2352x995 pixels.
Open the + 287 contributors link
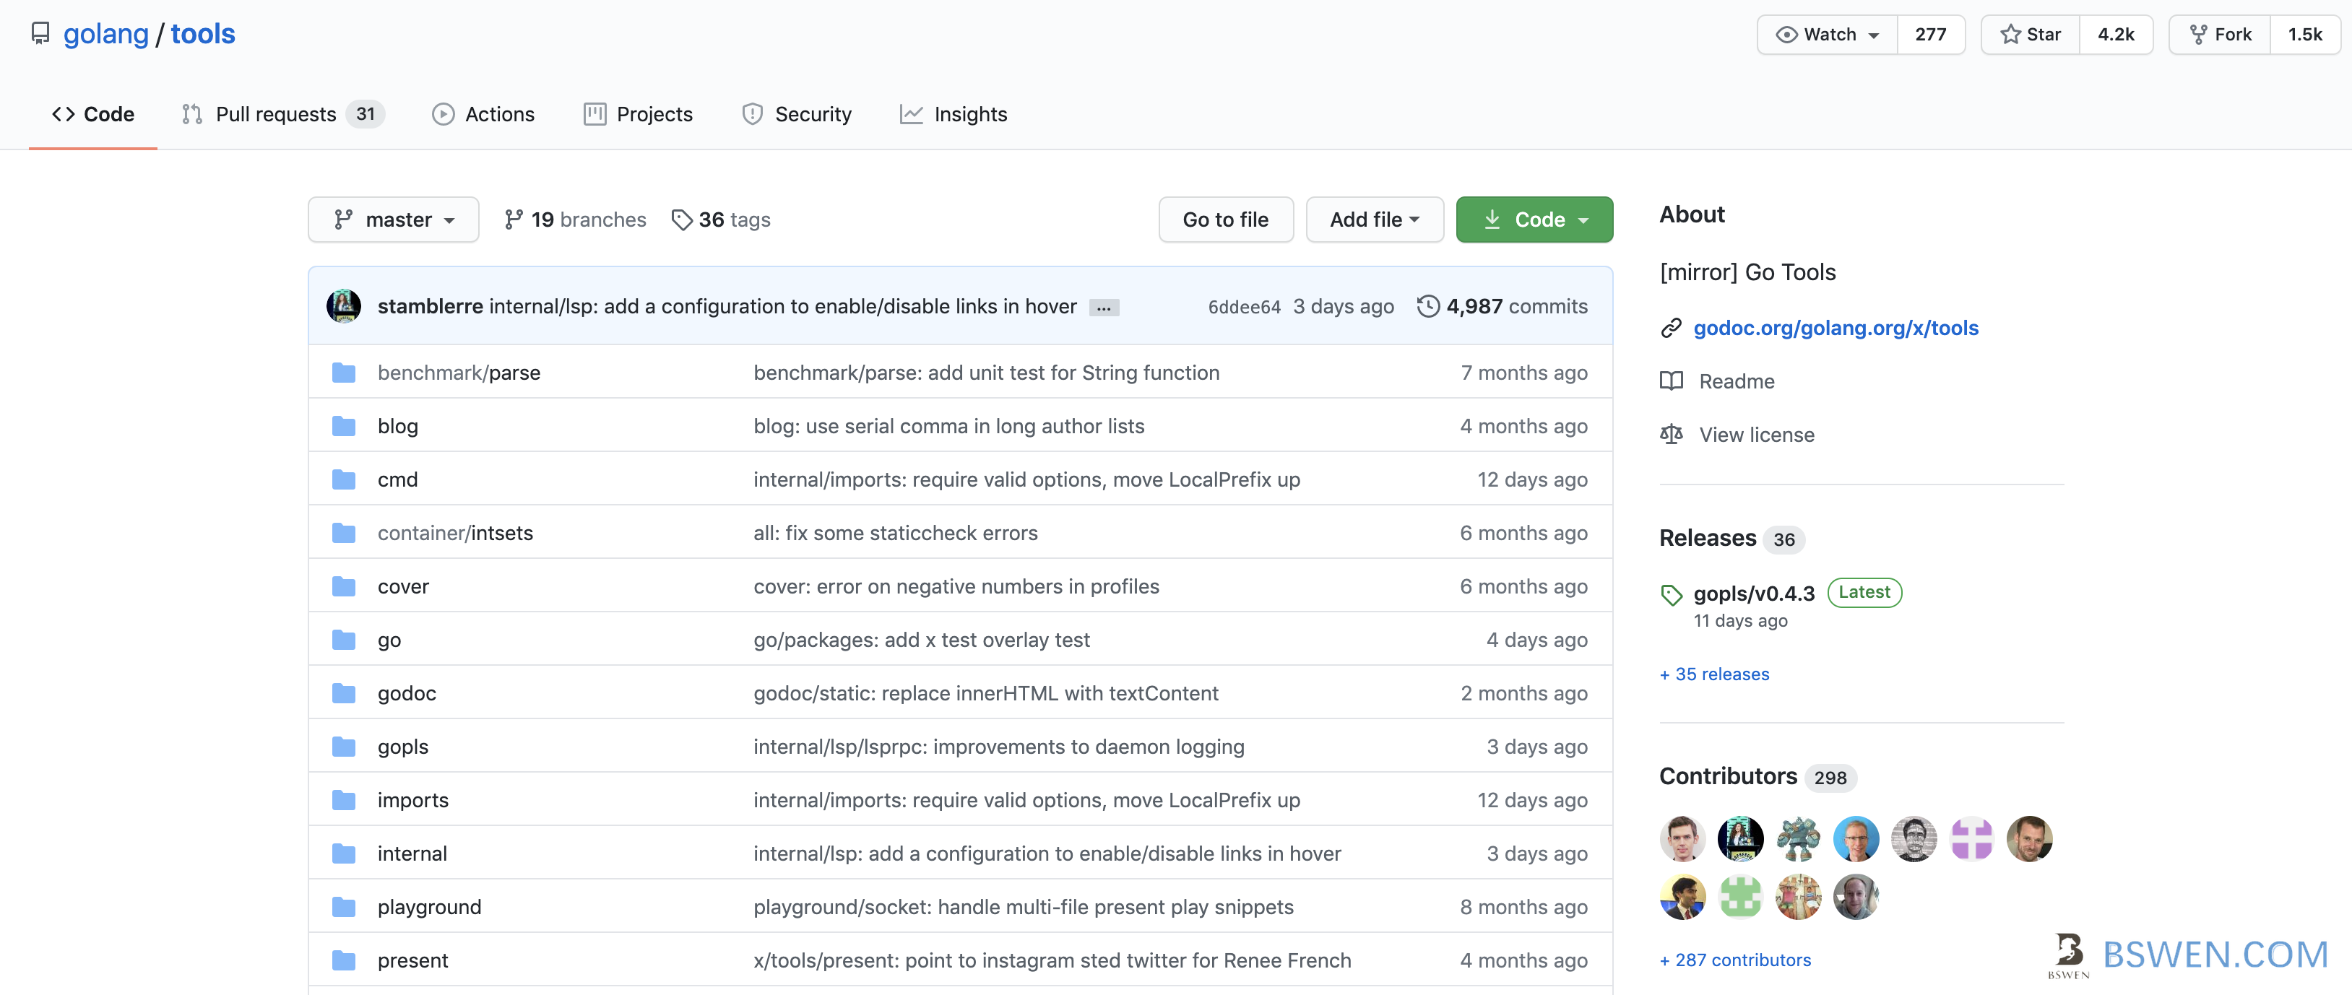[1735, 960]
